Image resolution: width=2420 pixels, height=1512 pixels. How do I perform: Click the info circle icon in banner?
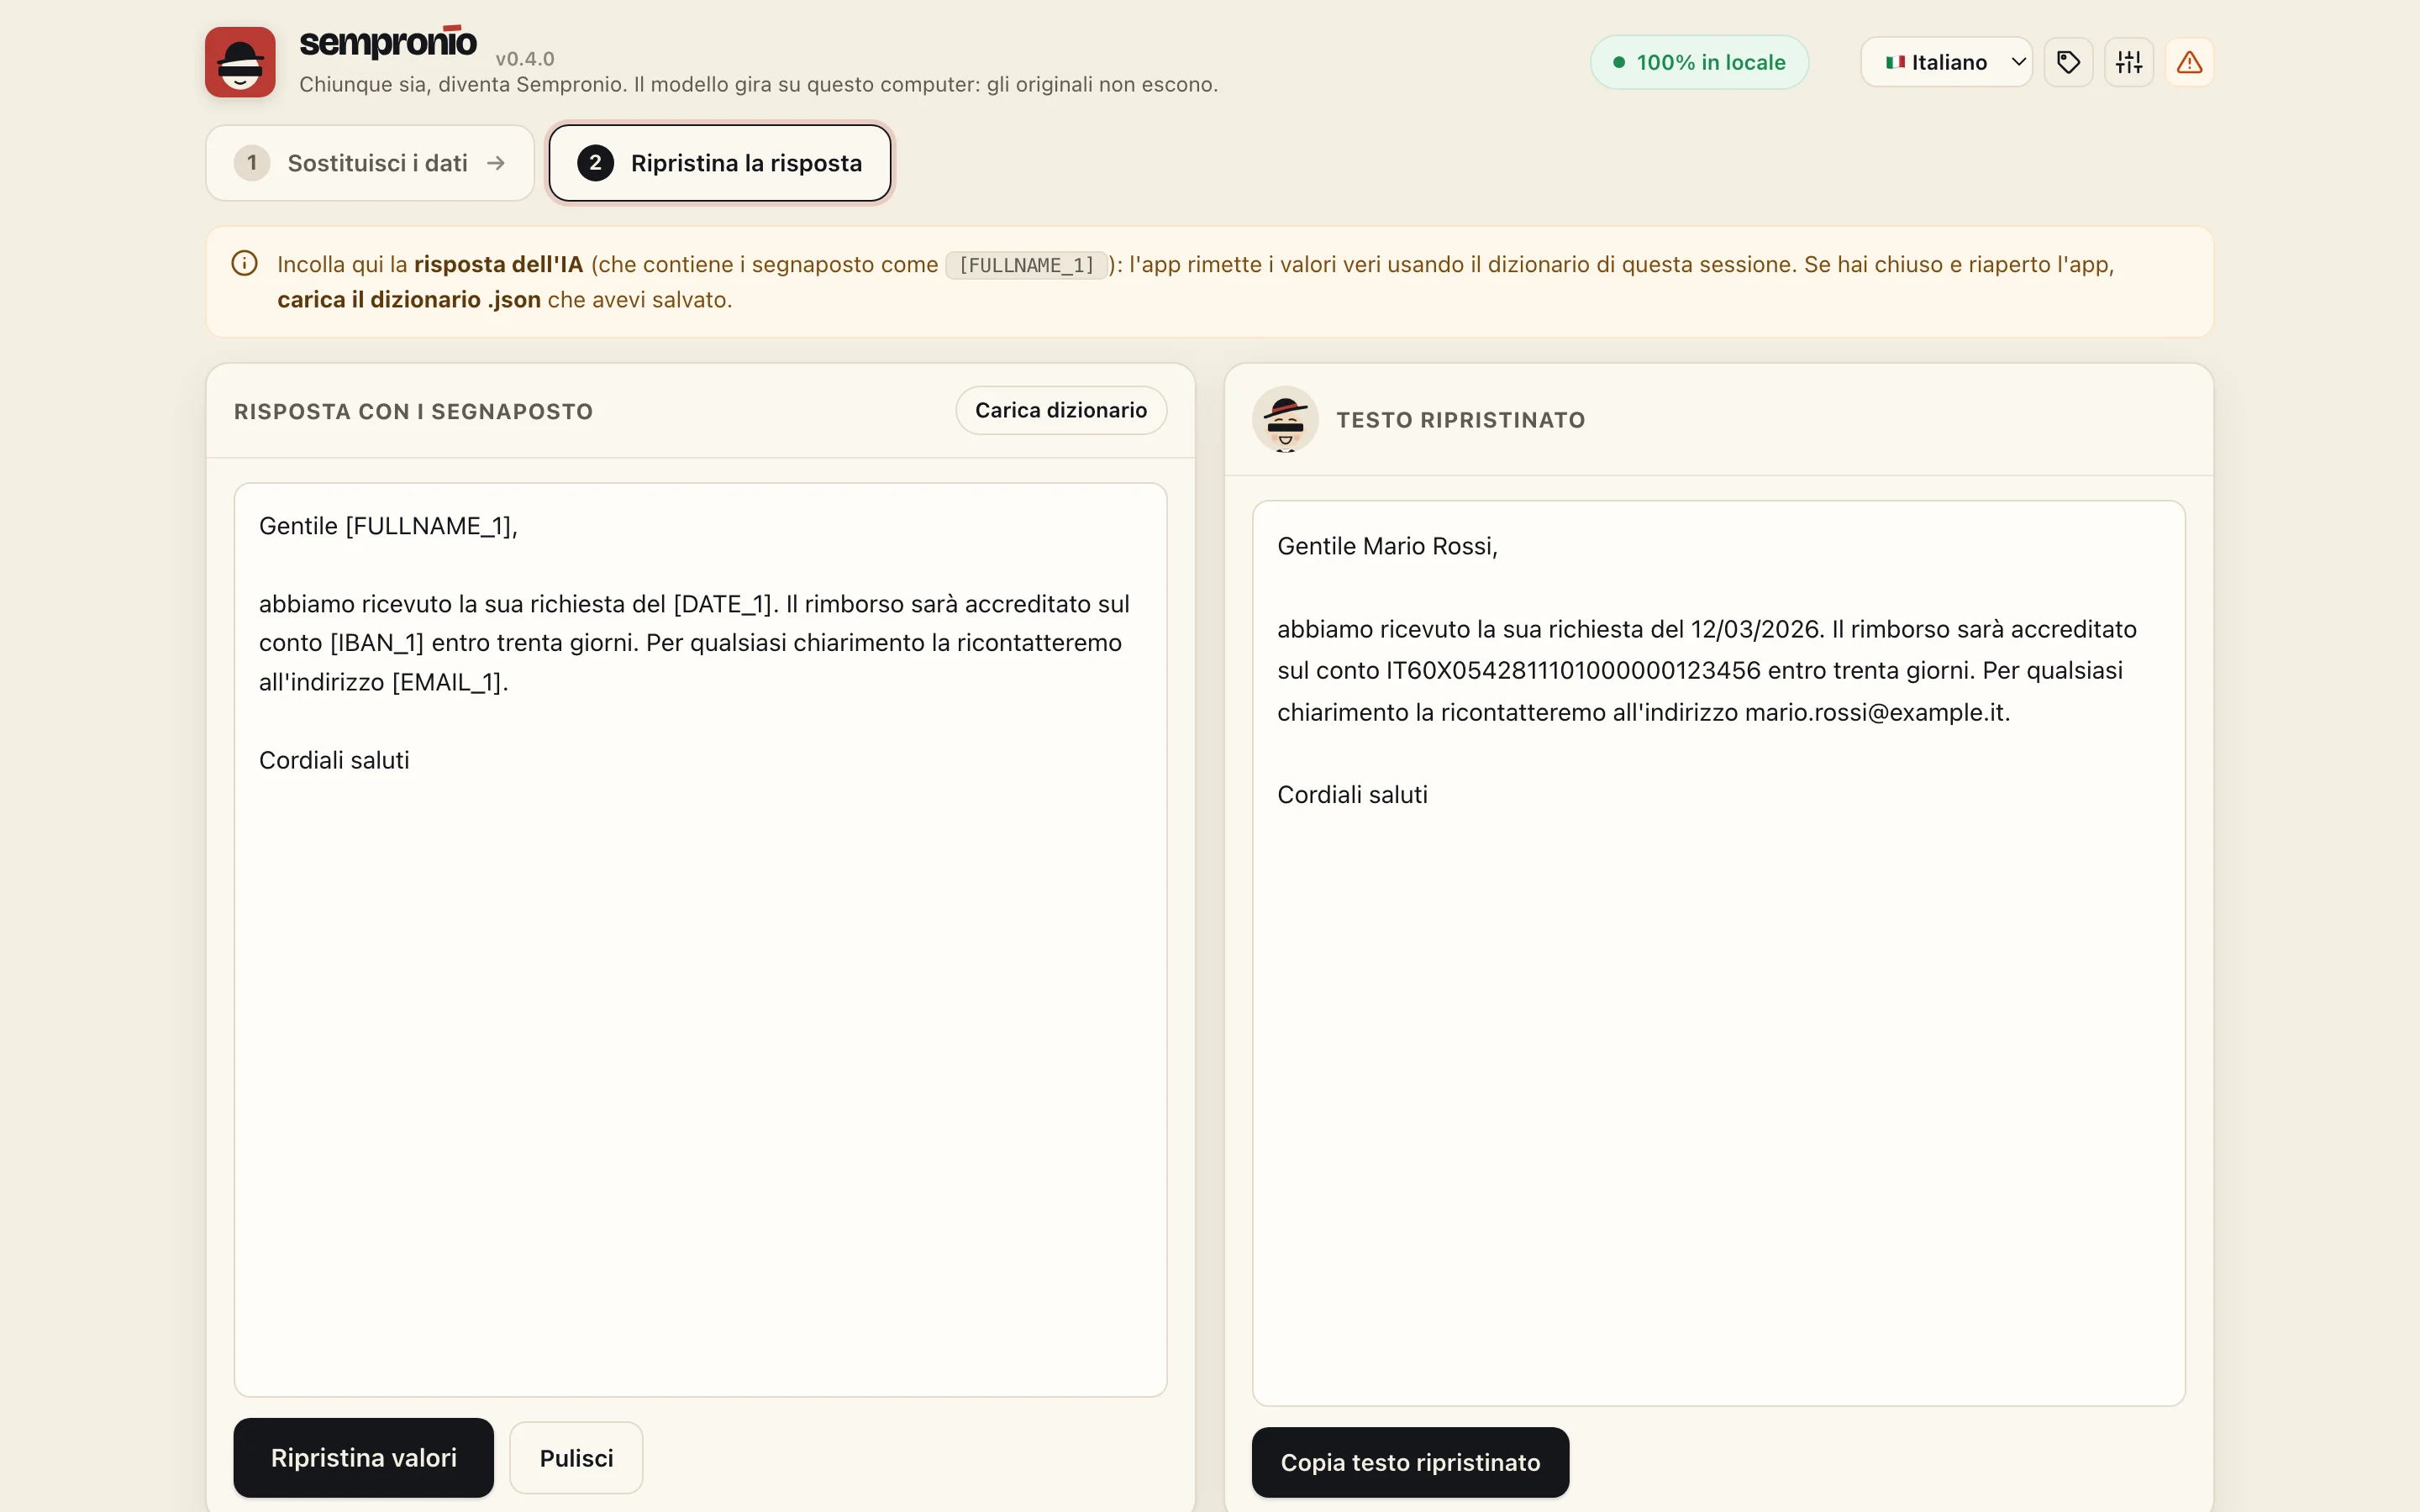point(244,263)
